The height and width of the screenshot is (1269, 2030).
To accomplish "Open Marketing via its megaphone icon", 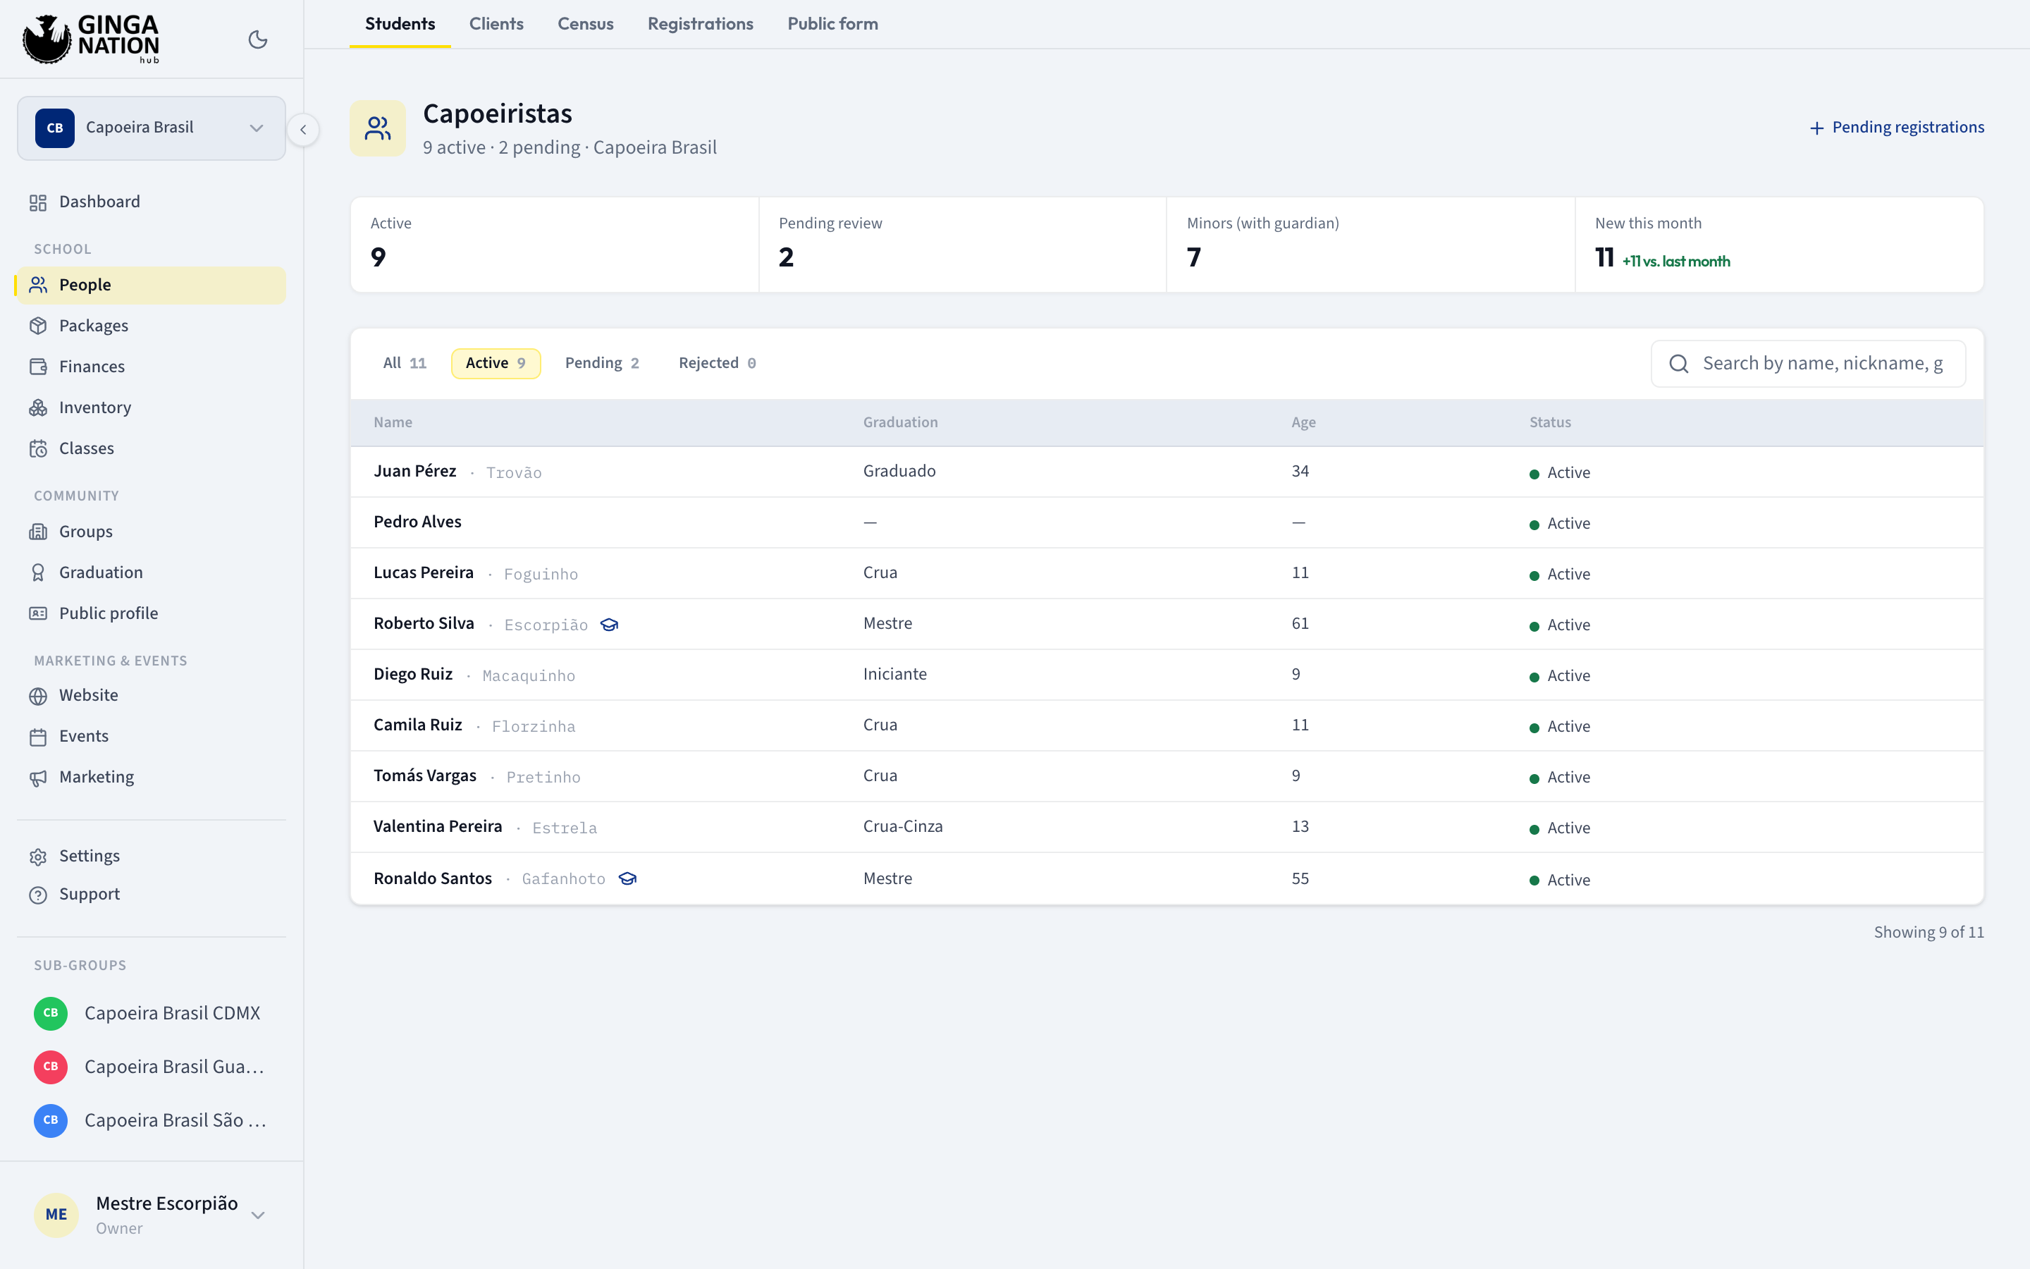I will [38, 778].
